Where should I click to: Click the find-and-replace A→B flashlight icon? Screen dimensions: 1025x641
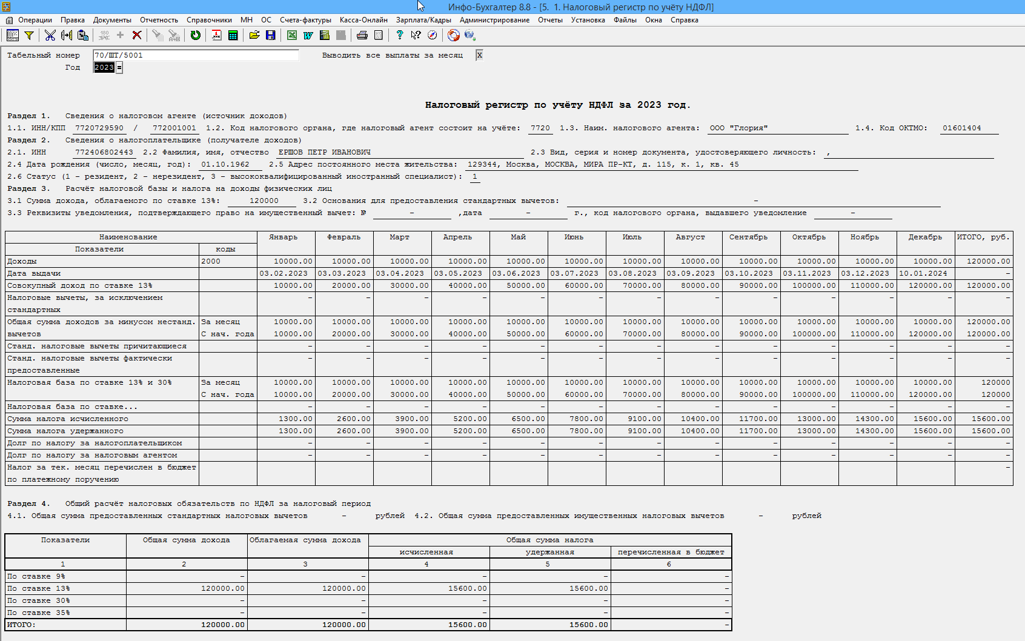(174, 35)
